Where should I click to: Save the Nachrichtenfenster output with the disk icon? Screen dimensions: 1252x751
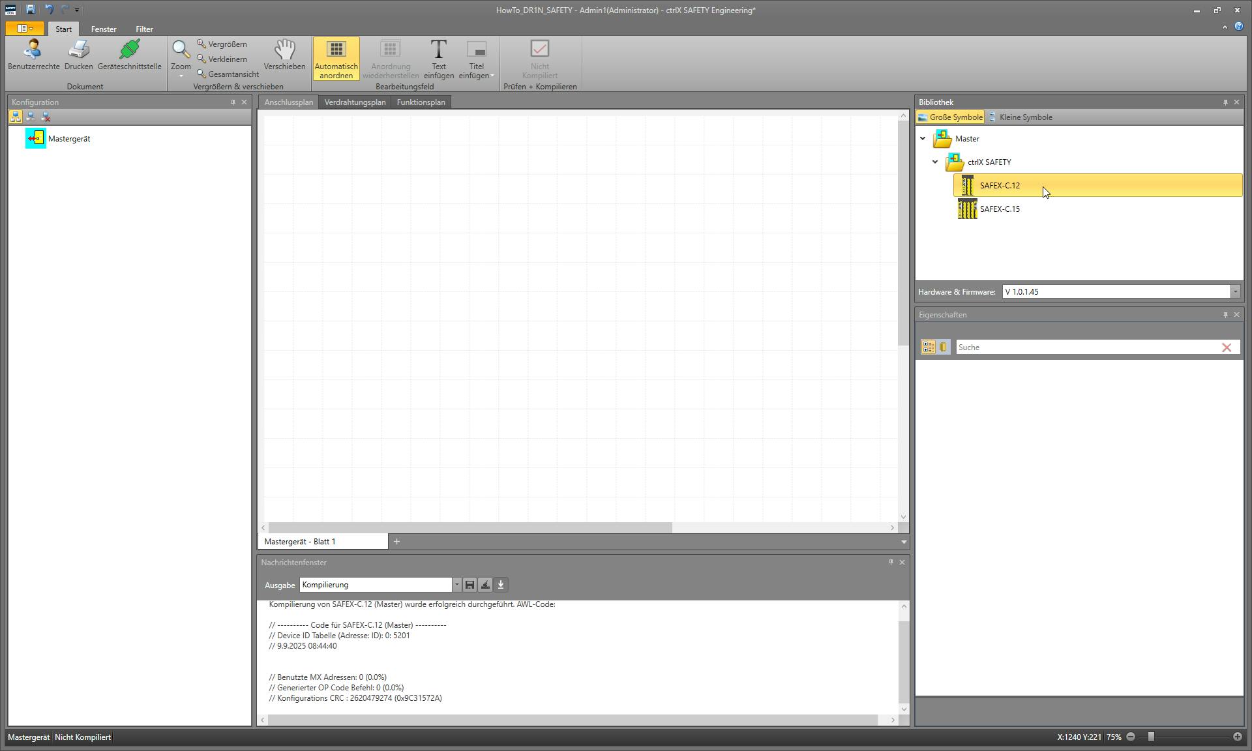click(x=469, y=585)
